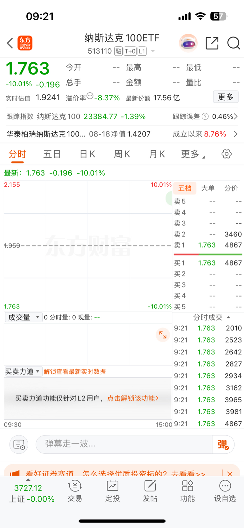This screenshot has width=244, height=528.
Task: Tap 卖1 price 1.763 row
Action: (208, 245)
